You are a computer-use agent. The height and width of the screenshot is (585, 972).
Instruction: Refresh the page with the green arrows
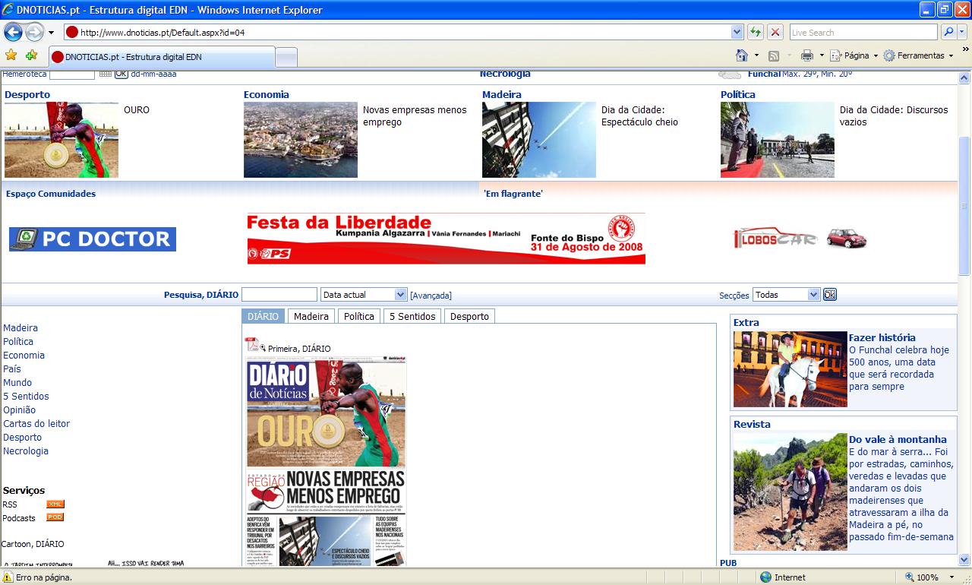755,33
